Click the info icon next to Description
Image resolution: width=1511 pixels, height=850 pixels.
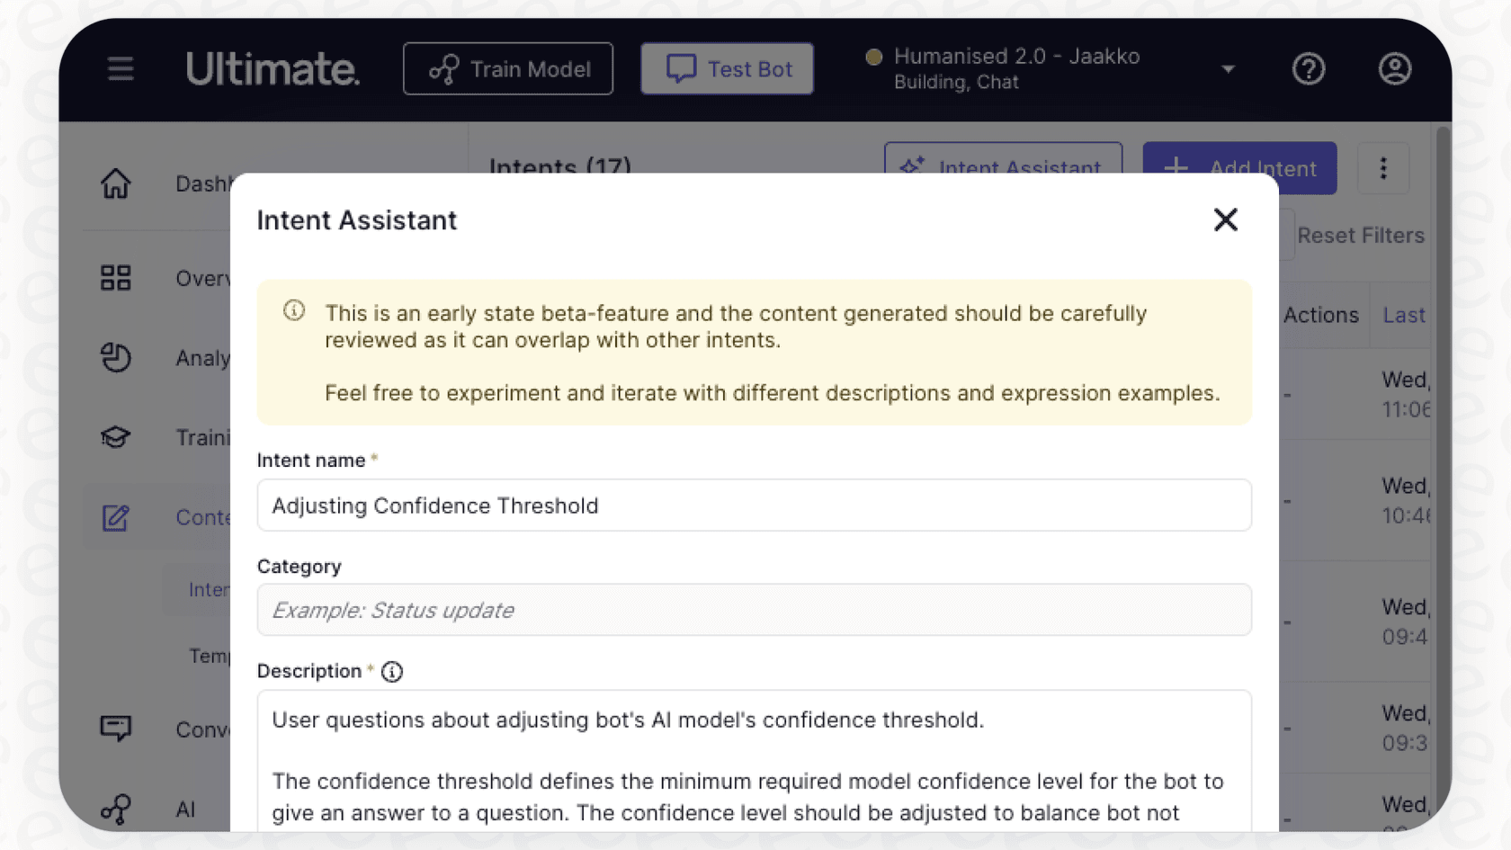pos(391,671)
